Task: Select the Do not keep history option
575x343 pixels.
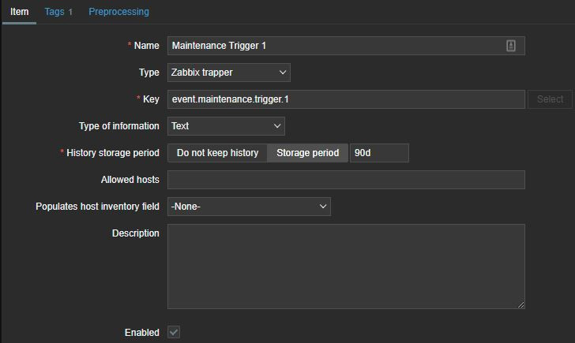Action: click(217, 153)
